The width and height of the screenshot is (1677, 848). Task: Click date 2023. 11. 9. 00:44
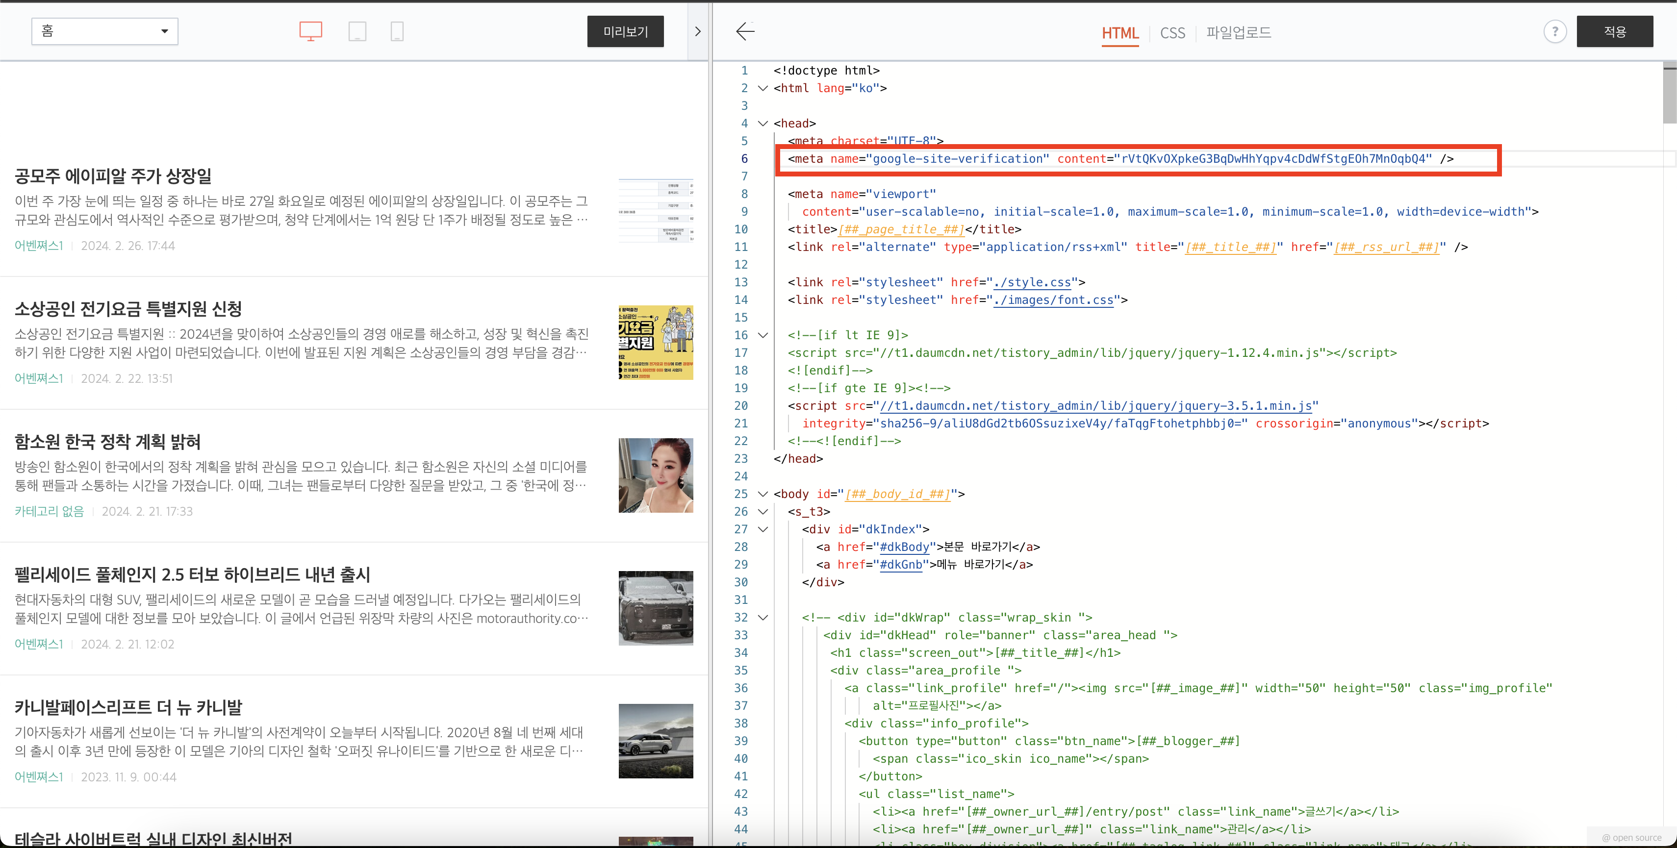[129, 777]
